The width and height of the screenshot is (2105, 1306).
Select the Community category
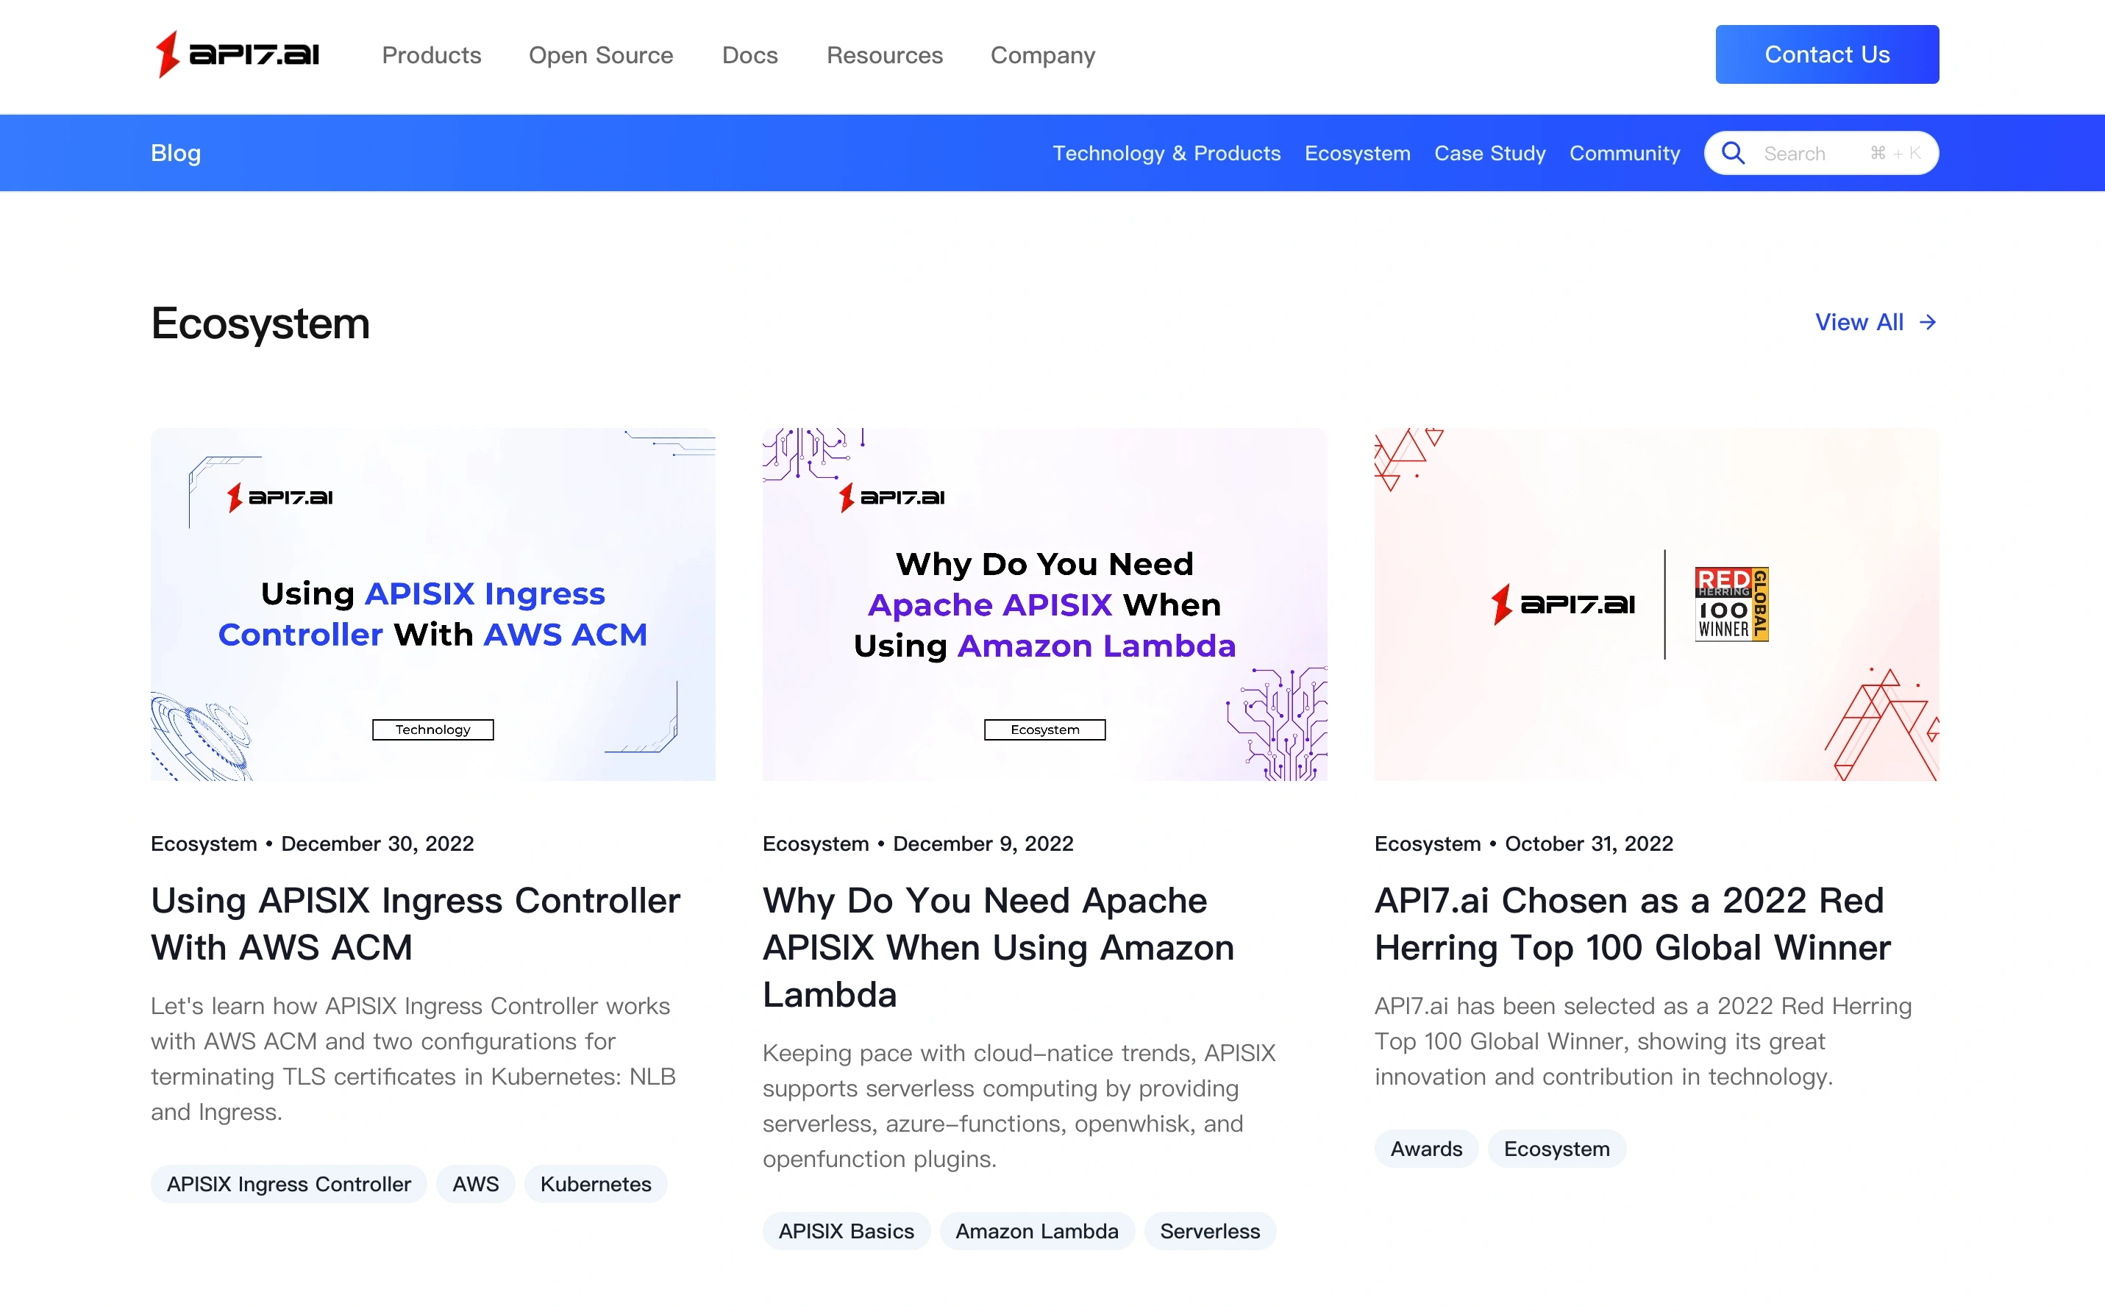coord(1625,153)
